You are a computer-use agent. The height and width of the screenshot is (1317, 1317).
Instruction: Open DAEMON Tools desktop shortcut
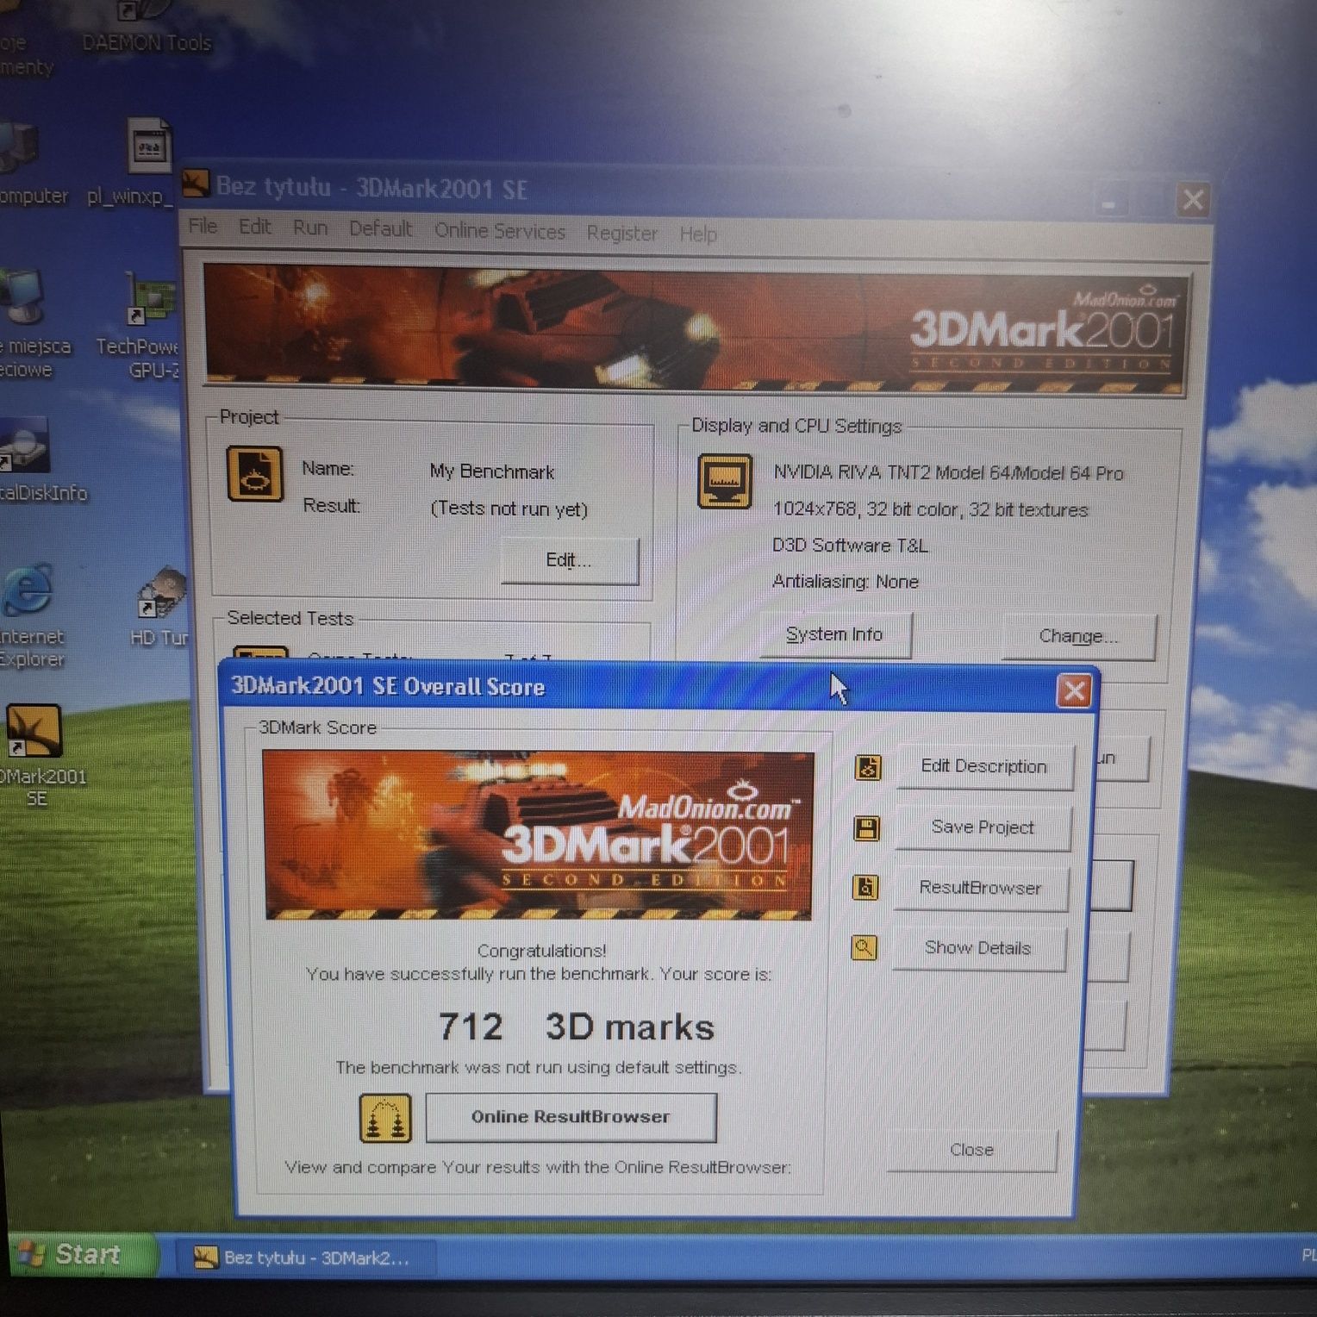pyautogui.click(x=145, y=28)
